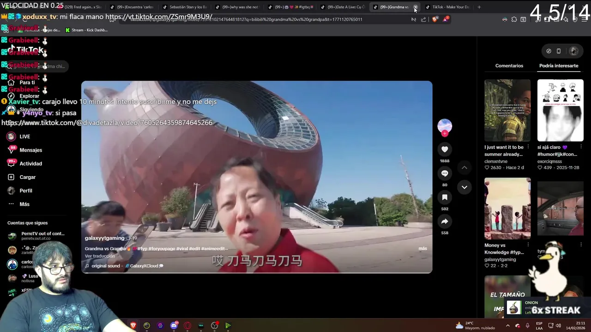Open the 'Stream - Kick Dashb...' bookmark
591x332 pixels.
click(x=86, y=30)
